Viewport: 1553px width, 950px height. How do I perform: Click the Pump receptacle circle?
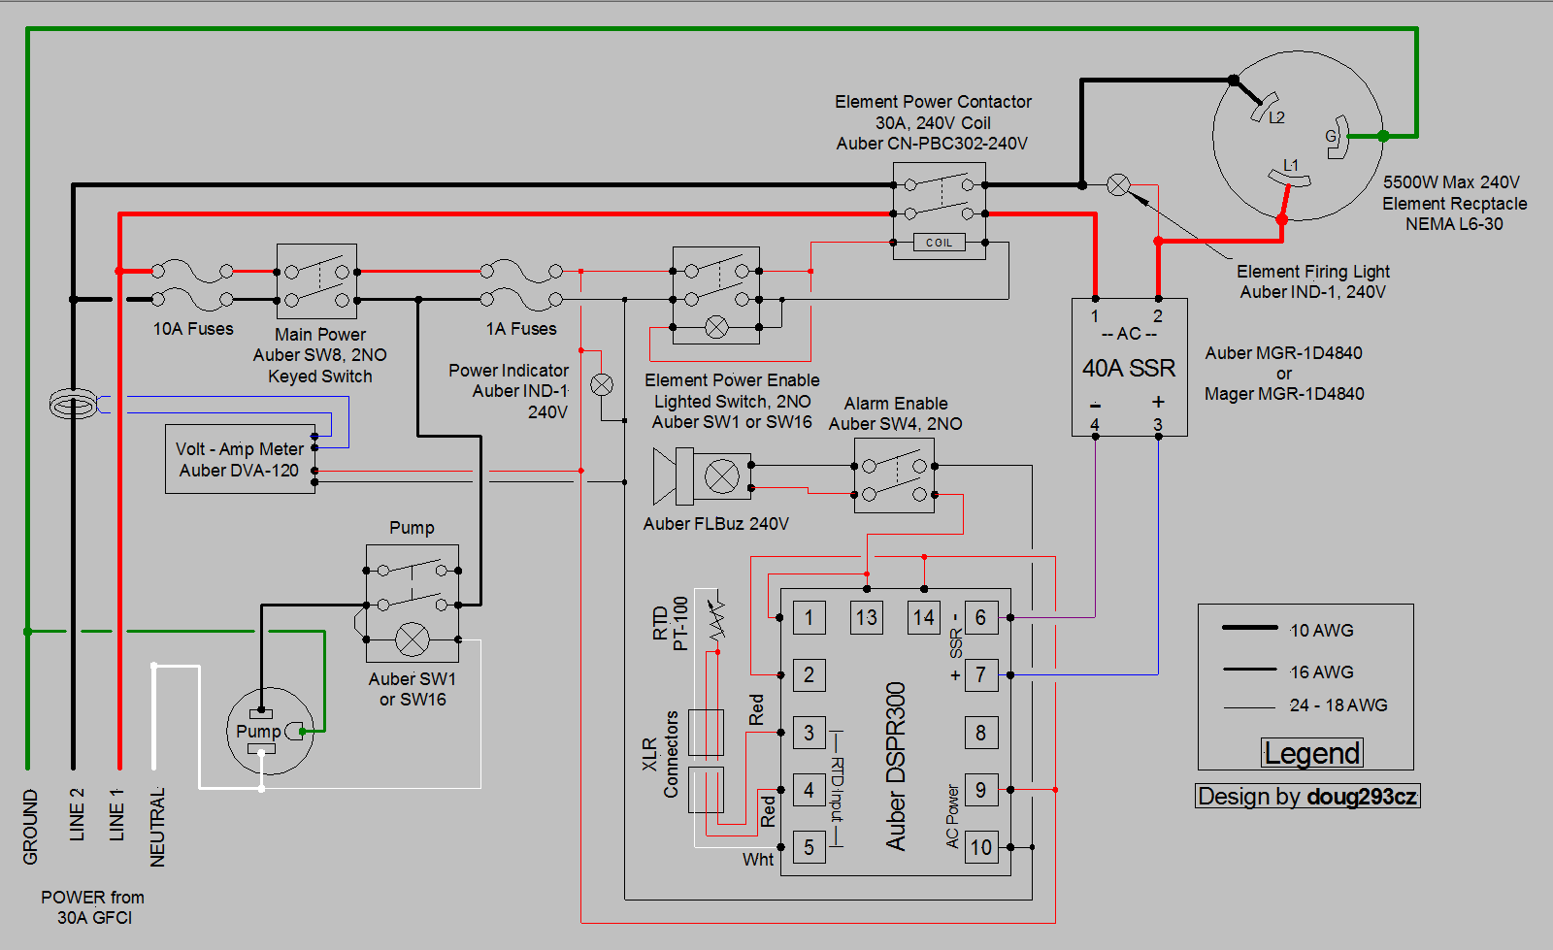click(x=270, y=731)
